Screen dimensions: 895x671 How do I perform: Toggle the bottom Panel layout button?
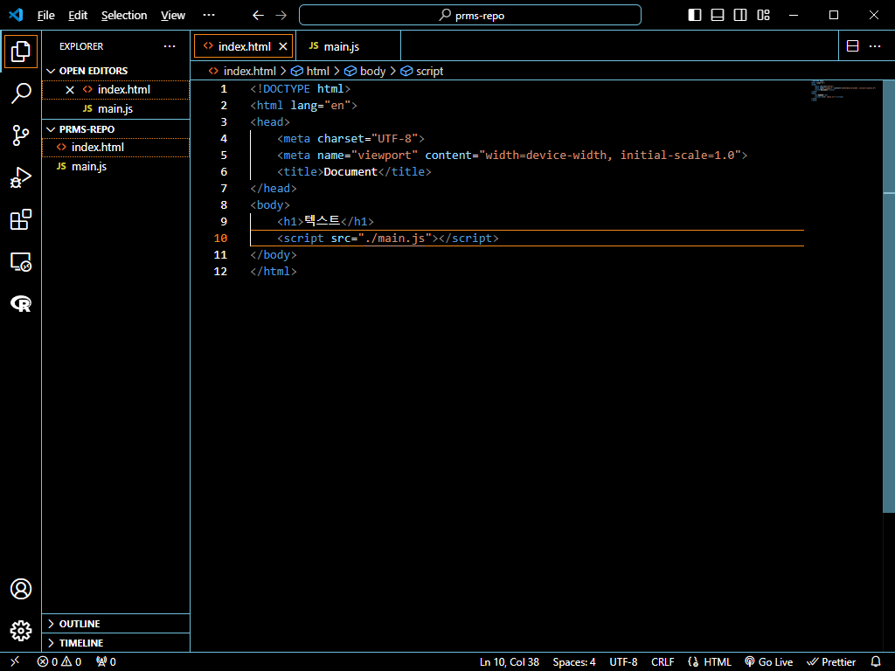point(718,15)
